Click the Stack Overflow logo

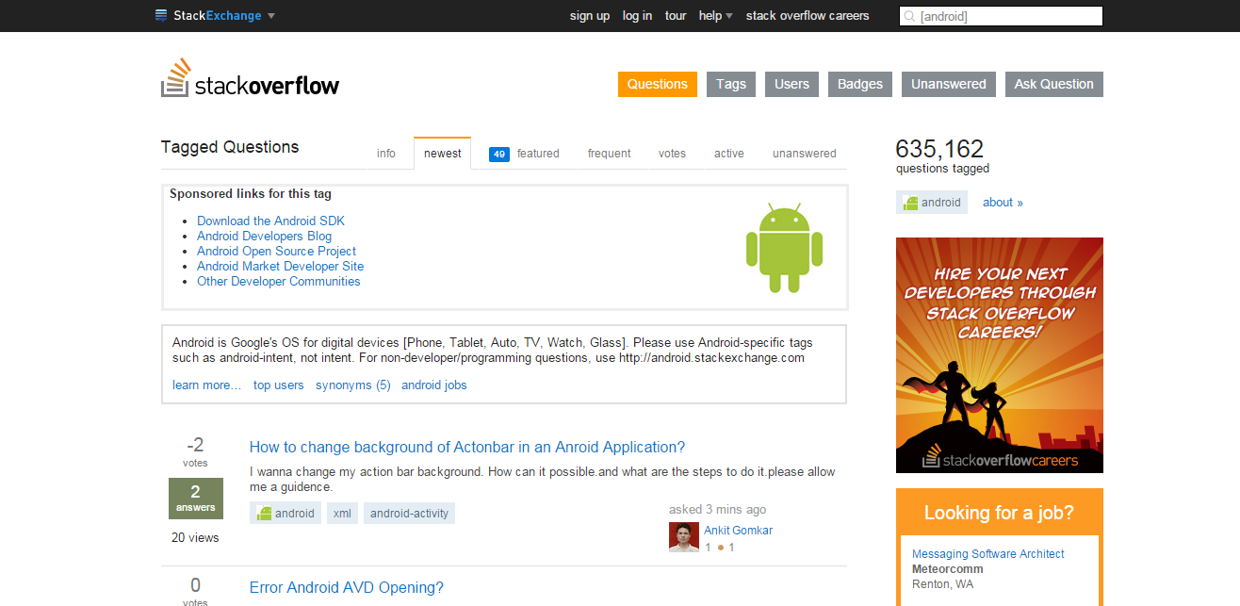point(250,78)
